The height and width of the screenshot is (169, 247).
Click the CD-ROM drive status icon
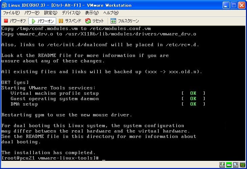[x=235, y=165]
